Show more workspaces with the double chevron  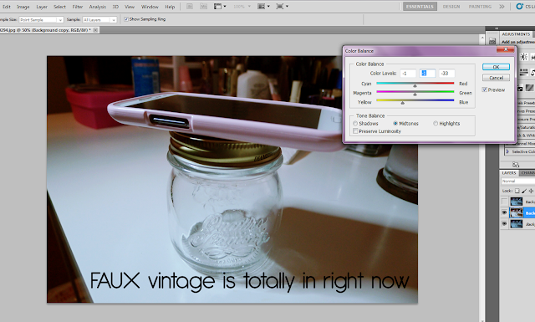(x=502, y=7)
